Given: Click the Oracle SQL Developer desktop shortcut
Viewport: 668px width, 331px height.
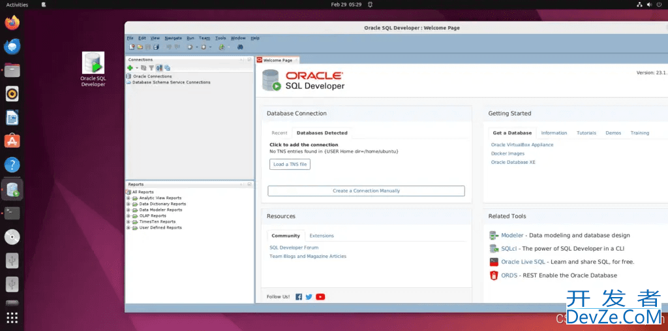Looking at the screenshot, I should coord(93,69).
